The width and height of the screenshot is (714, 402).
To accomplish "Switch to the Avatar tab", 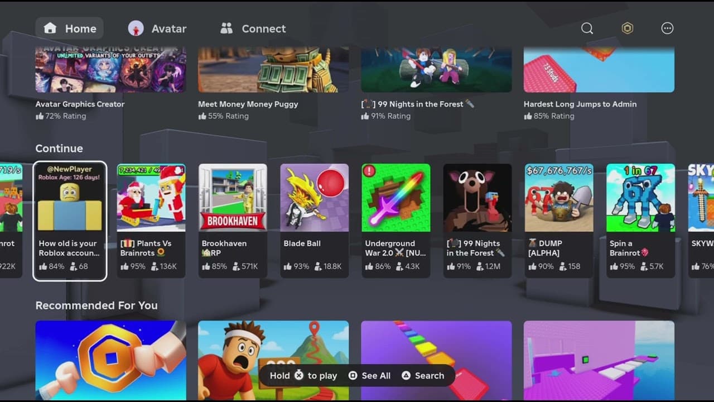I will pyautogui.click(x=157, y=28).
